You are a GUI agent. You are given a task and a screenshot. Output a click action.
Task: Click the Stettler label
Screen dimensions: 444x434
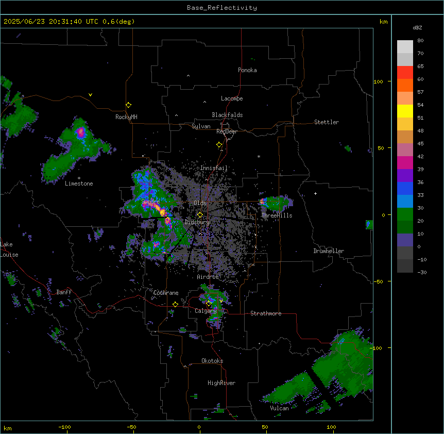pyautogui.click(x=327, y=122)
